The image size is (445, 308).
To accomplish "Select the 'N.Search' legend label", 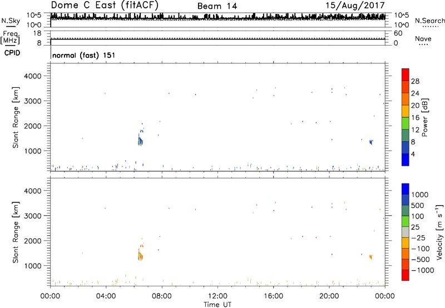I will tap(430, 21).
